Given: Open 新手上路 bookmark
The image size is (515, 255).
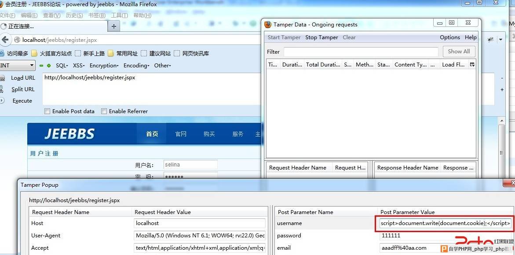Looking at the screenshot, I should pyautogui.click(x=90, y=53).
